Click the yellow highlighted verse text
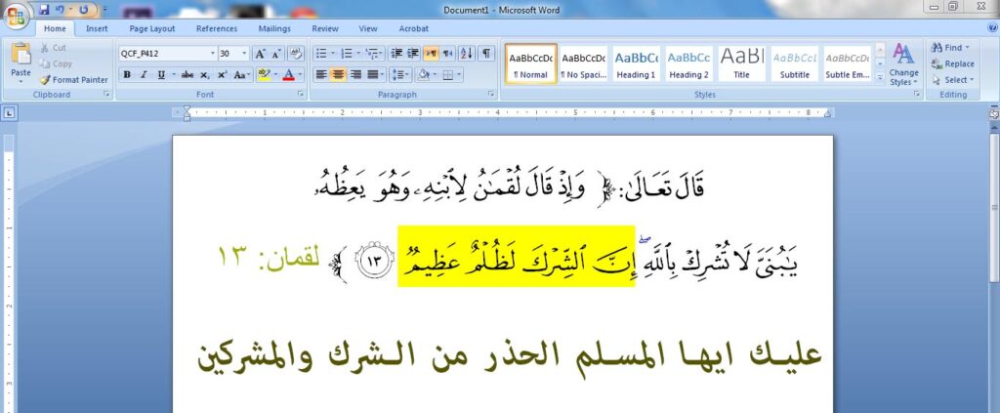This screenshot has height=413, width=1000. tap(516, 256)
